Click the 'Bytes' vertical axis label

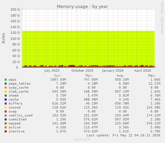3,38
